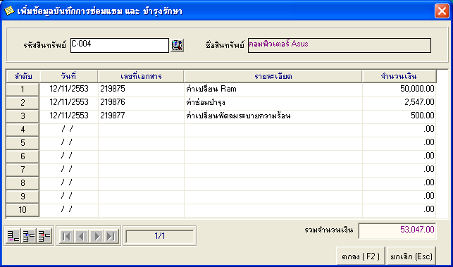The width and height of the screenshot is (453, 267).
Task: Click the จำนวนเงิน column header
Action: 399,77
